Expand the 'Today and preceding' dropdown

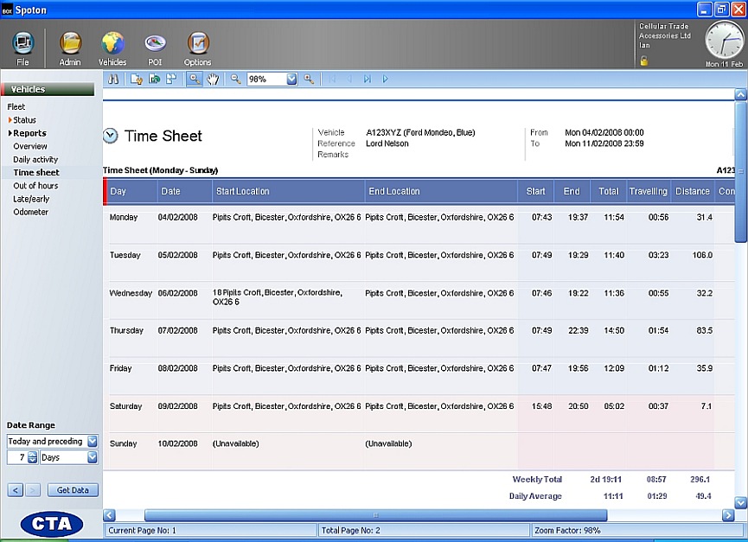93,441
